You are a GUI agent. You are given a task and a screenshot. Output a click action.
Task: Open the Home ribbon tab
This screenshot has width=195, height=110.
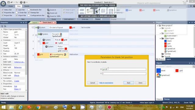coord(11,6)
